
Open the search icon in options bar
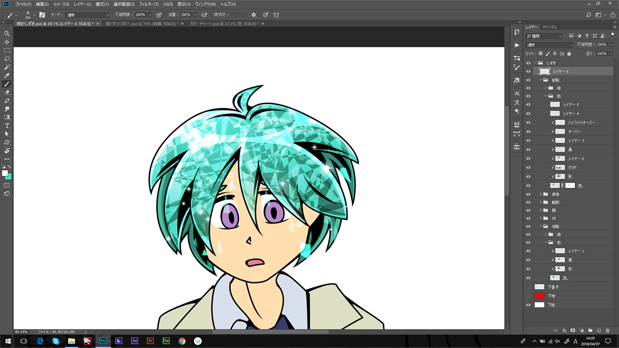click(589, 15)
